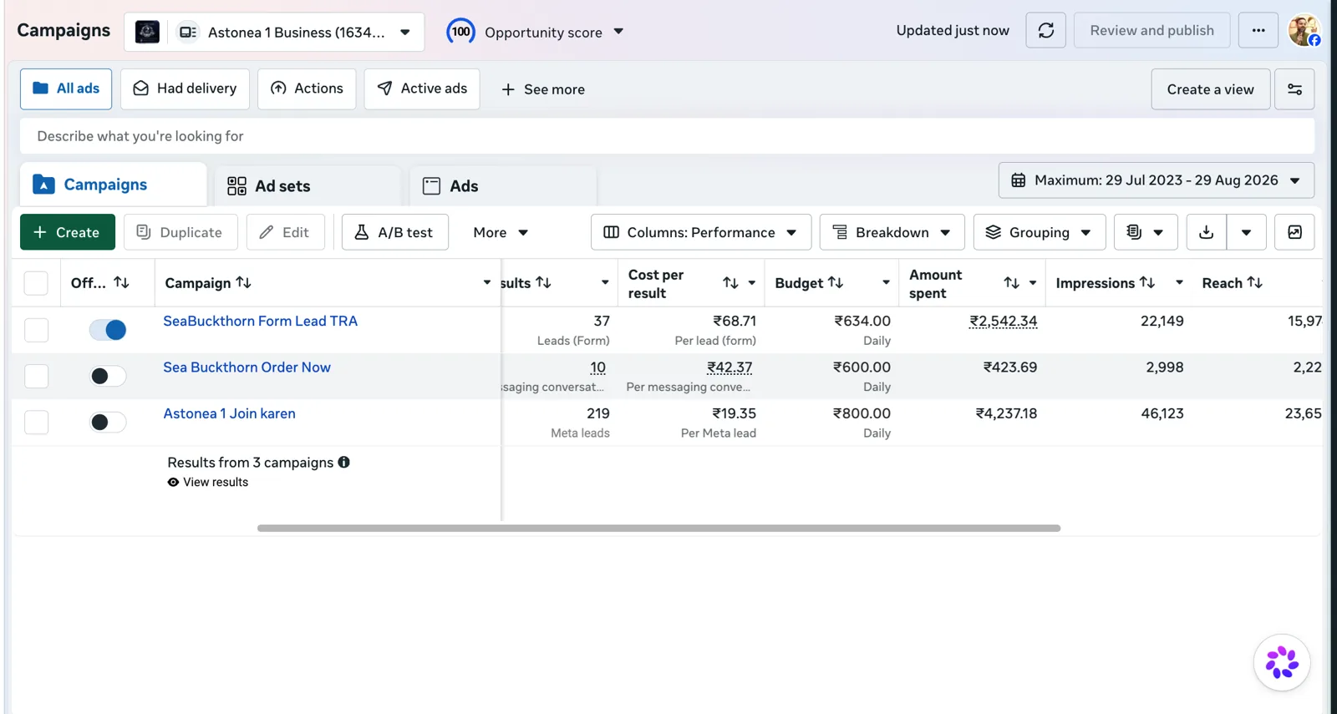
Task: Open the user profile avatar
Action: [1304, 31]
